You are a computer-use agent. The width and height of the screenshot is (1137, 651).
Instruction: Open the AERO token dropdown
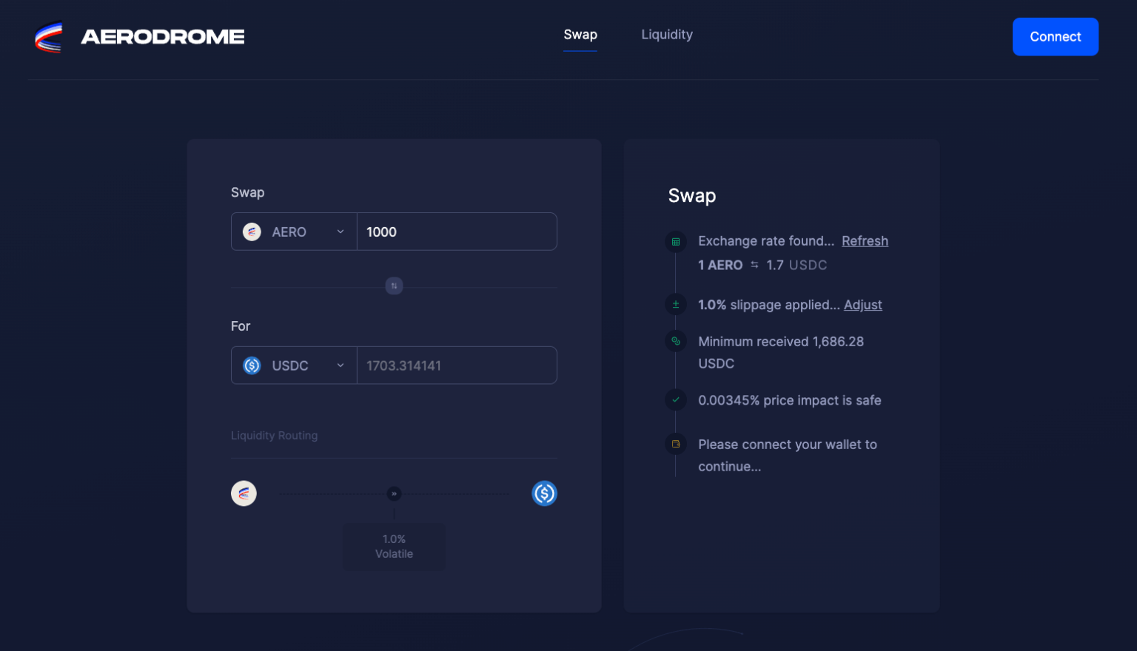[294, 232]
